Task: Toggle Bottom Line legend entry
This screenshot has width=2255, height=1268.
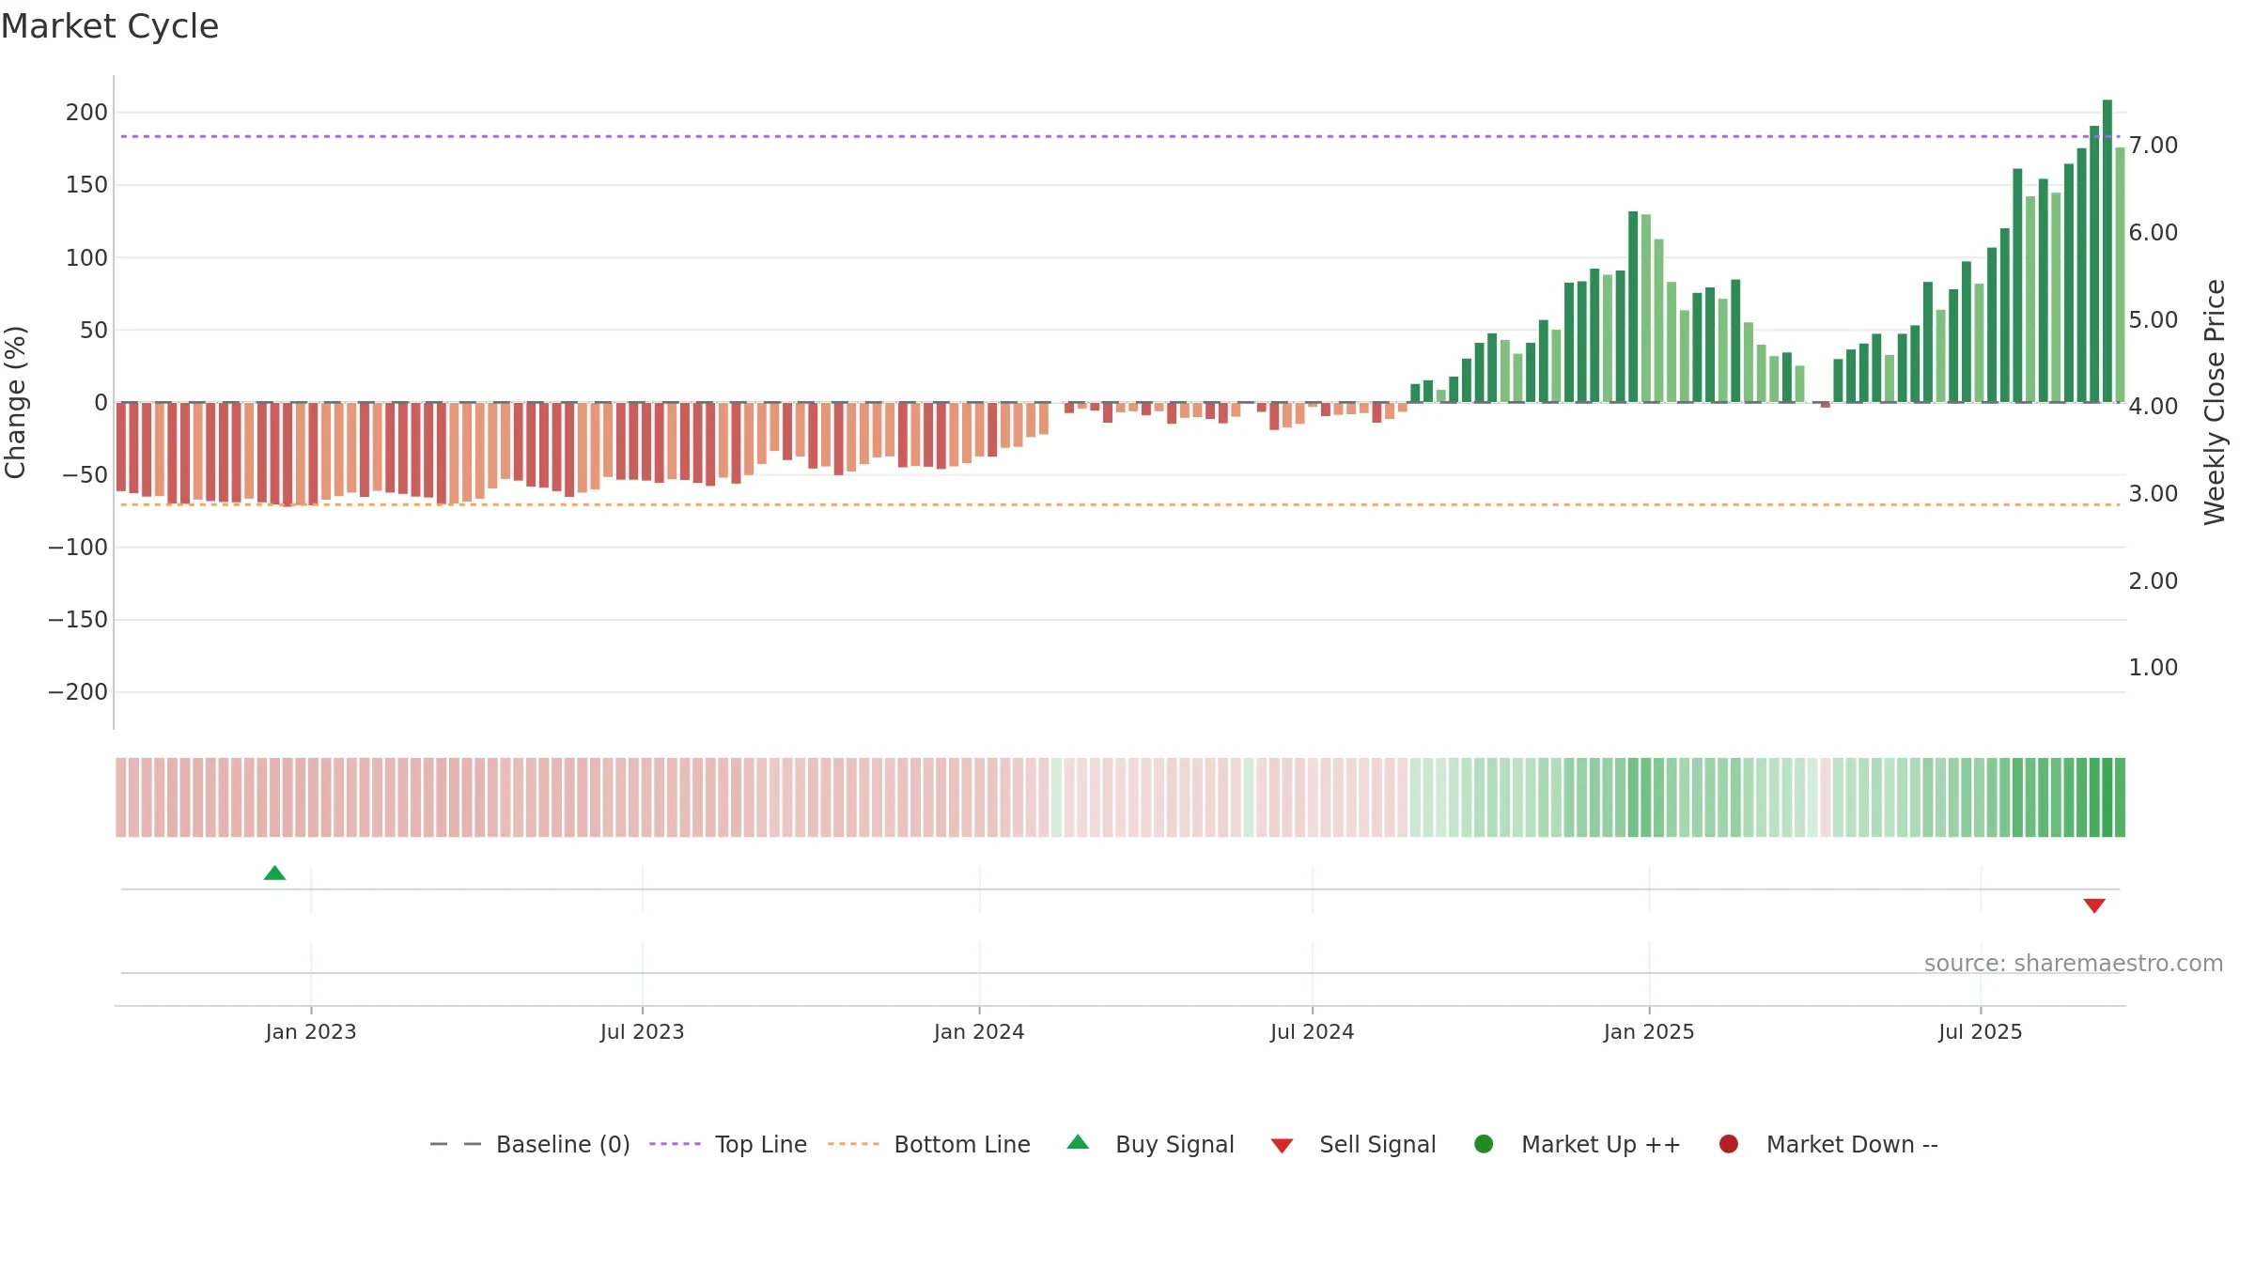Action: [929, 1144]
